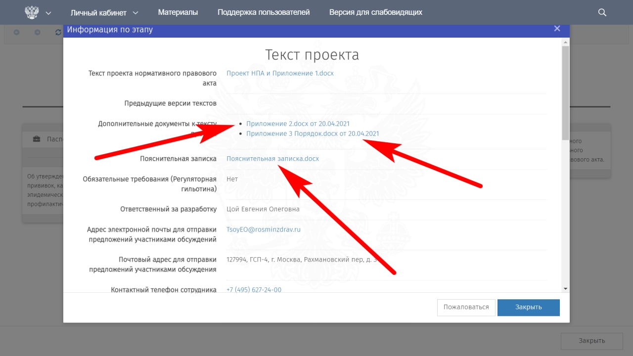633x356 pixels.
Task: Click the Текст проекта heading
Action: (x=312, y=54)
